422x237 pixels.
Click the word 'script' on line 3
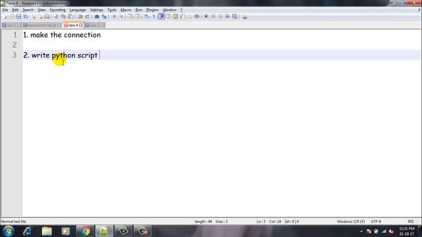pyautogui.click(x=88, y=55)
